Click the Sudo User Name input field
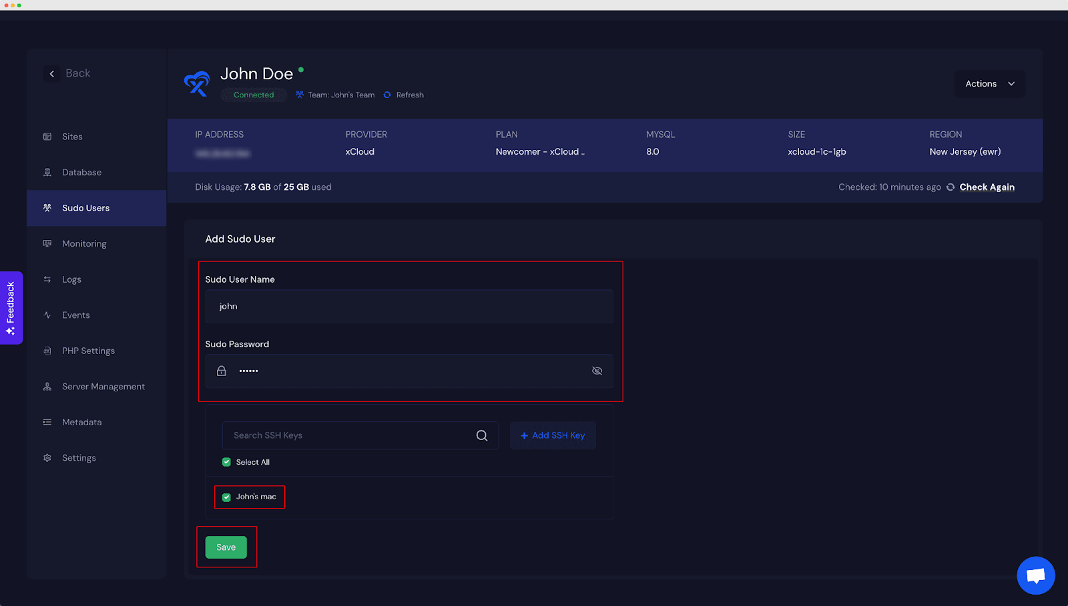This screenshot has width=1068, height=606. tap(409, 307)
